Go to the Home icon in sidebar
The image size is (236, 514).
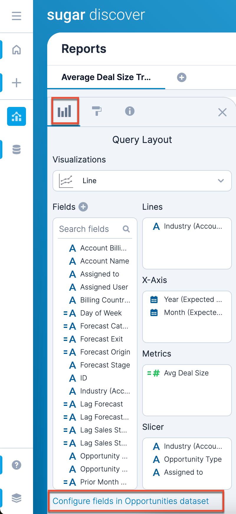[17, 50]
